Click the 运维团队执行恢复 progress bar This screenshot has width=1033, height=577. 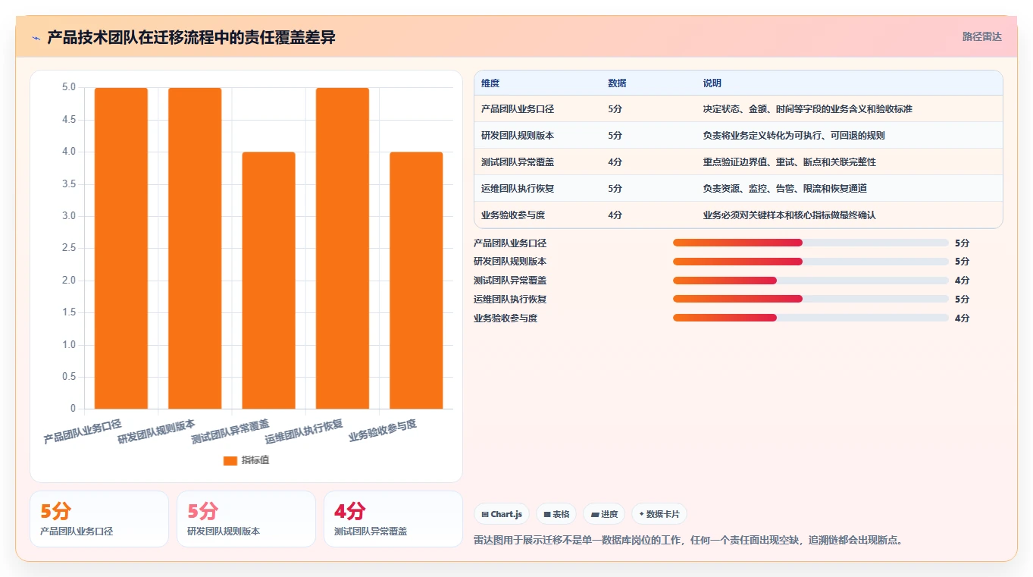(811, 299)
